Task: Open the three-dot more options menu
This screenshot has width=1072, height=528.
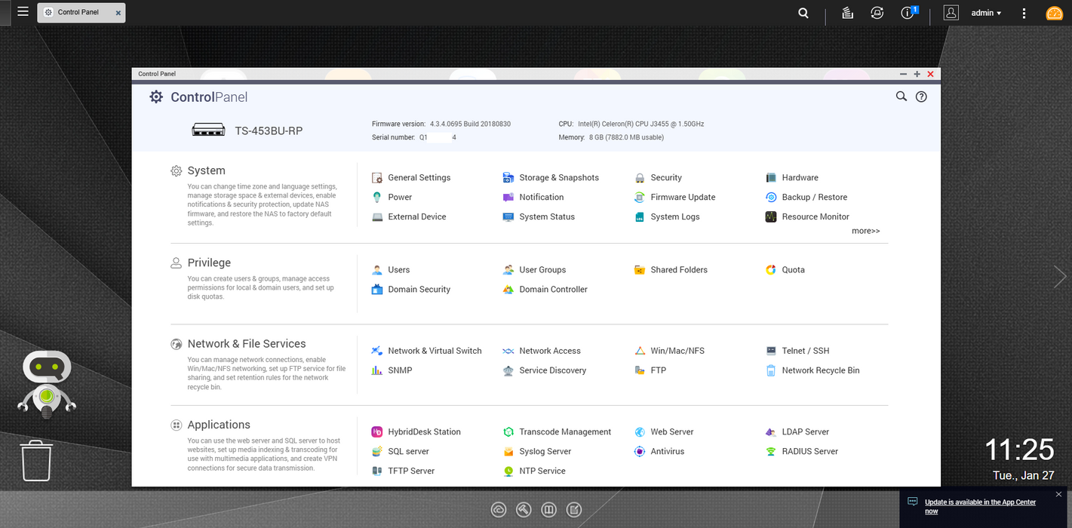Action: [1024, 13]
